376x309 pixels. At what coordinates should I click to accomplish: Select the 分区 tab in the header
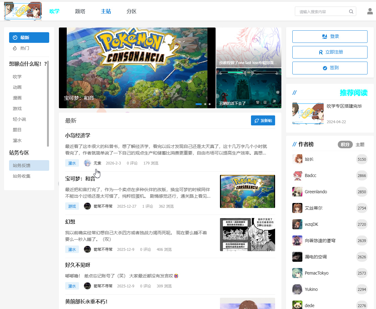[131, 11]
